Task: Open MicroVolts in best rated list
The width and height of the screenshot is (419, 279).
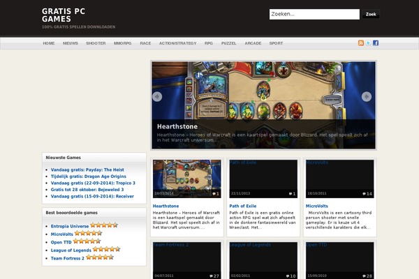Action: [62, 234]
